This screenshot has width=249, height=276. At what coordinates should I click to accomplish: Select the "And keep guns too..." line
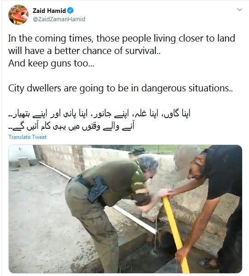pyautogui.click(x=51, y=63)
